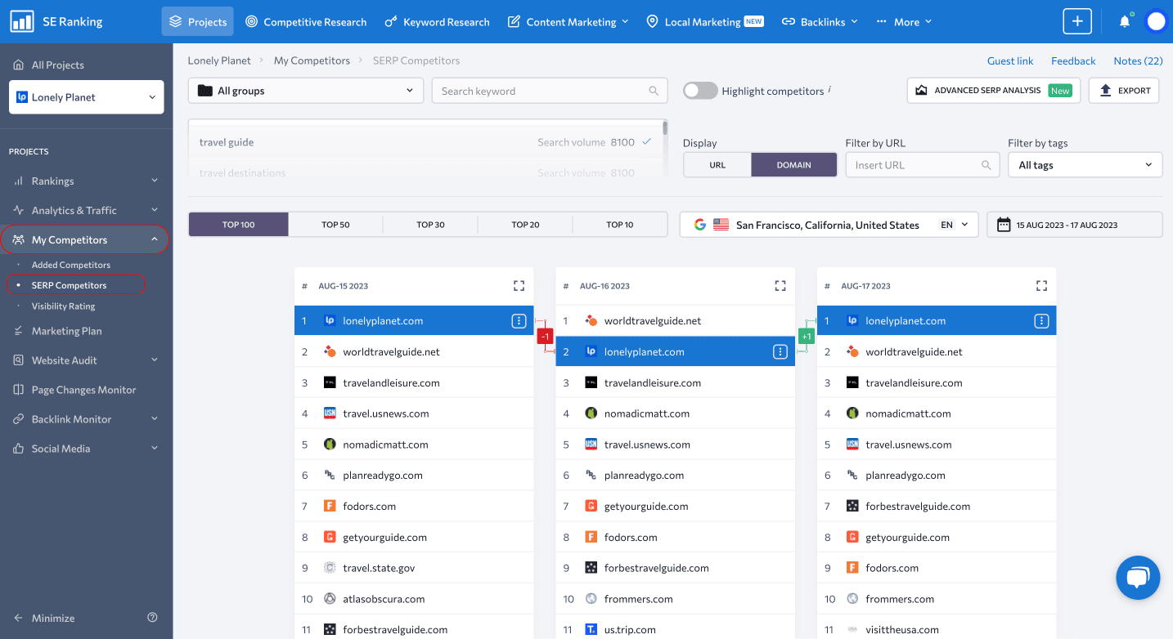Image resolution: width=1173 pixels, height=639 pixels.
Task: Focus the Insert URL filter field
Action: click(923, 165)
